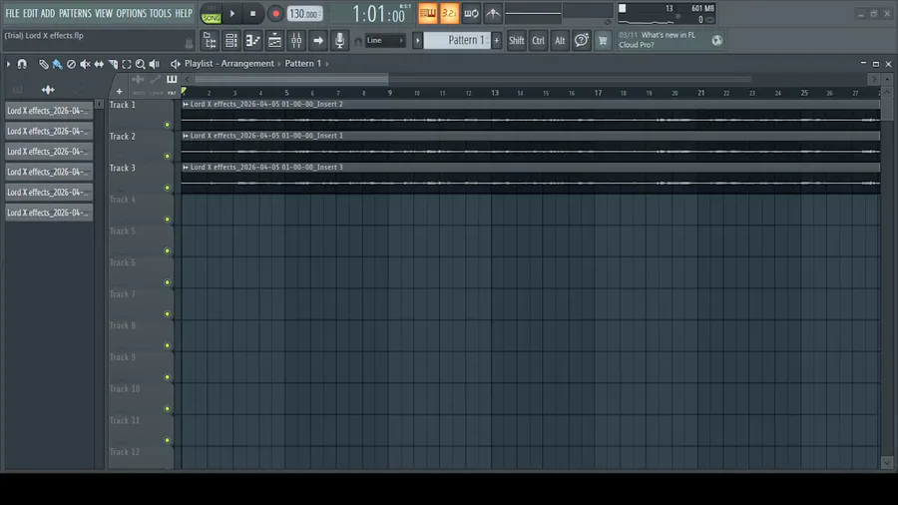Viewport: 898px width, 505px height.
Task: Open Insert 1 clip menu on Track 2
Action: click(186, 136)
